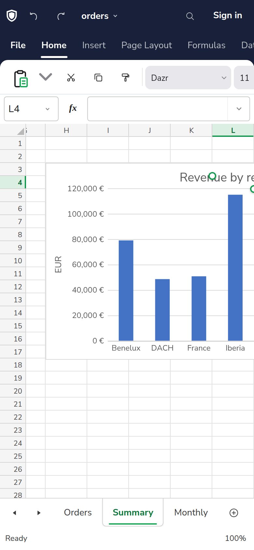Click the Iberia bar in chart
254x550 pixels.
235,268
